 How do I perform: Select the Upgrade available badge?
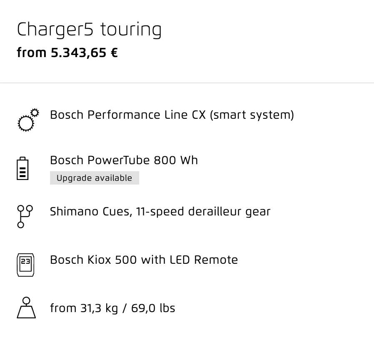[x=95, y=178]
